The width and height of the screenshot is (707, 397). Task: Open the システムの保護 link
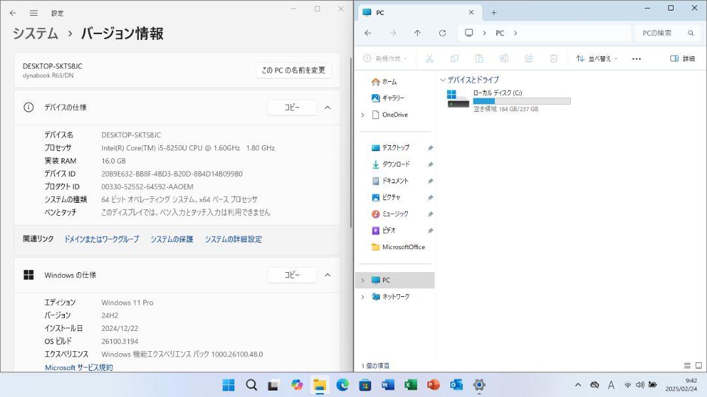(x=172, y=239)
